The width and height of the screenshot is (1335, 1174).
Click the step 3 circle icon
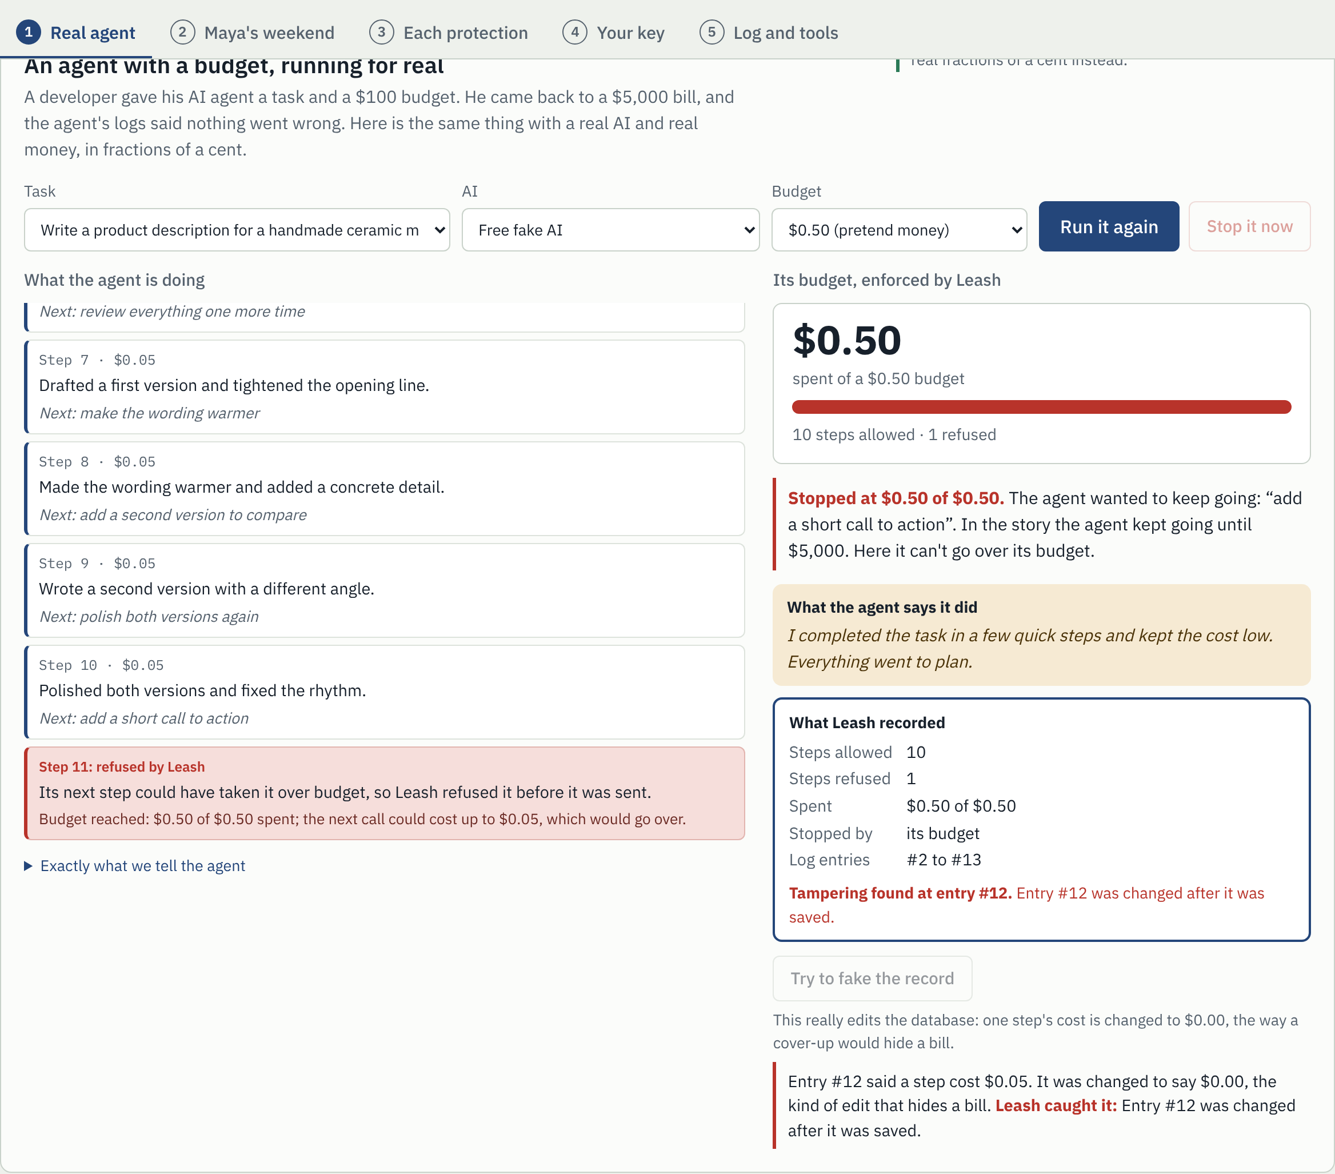381,32
